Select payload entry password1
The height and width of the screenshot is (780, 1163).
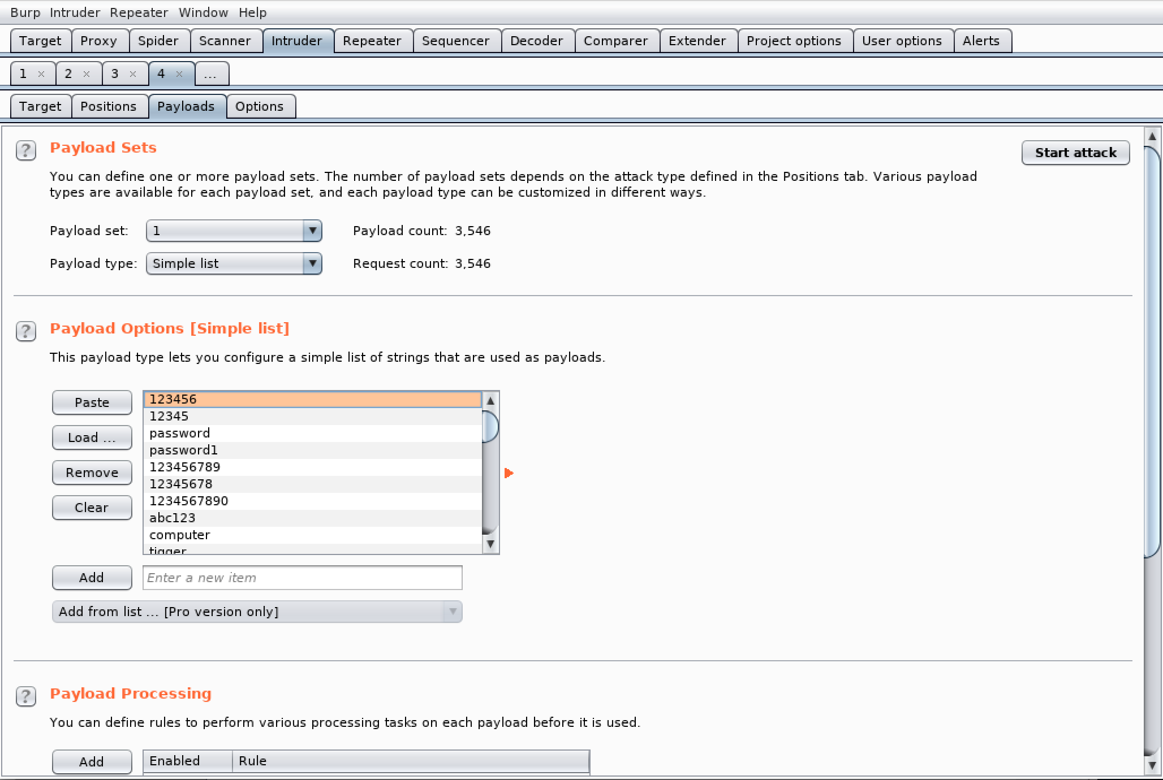tap(313, 450)
